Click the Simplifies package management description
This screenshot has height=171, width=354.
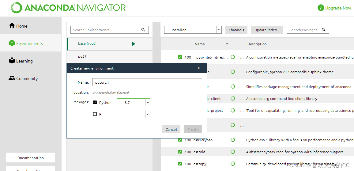[299, 87]
